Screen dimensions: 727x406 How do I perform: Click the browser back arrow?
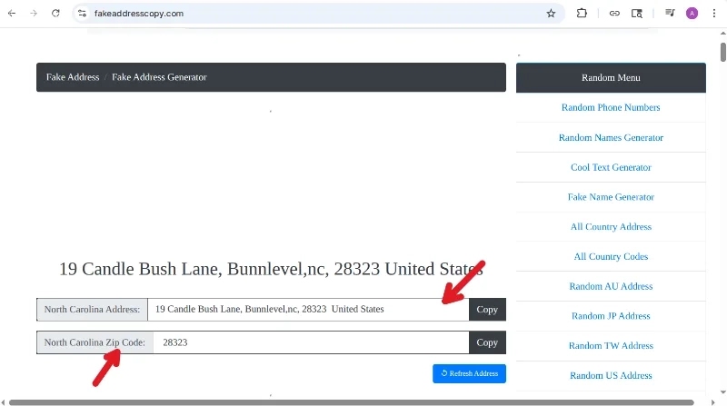tap(12, 14)
